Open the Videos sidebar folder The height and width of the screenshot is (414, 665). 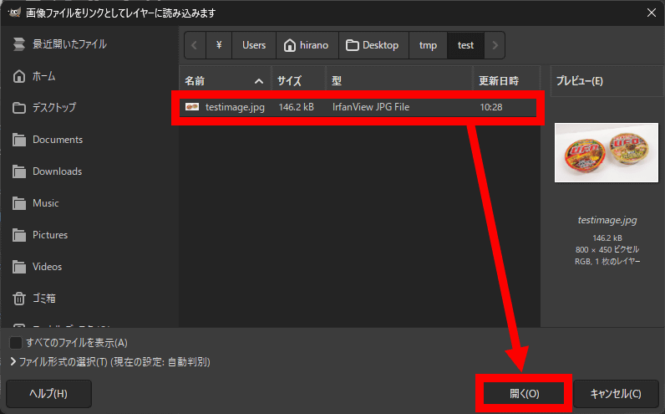pos(38,267)
